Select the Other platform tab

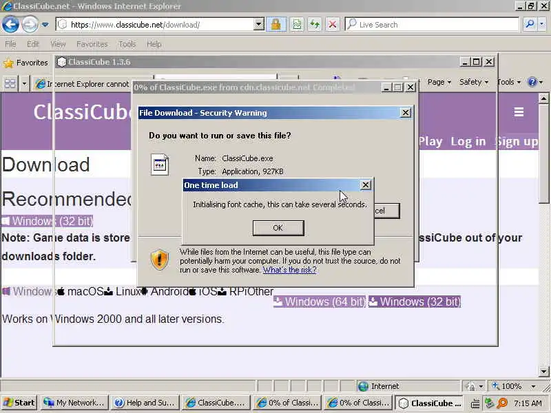260,291
